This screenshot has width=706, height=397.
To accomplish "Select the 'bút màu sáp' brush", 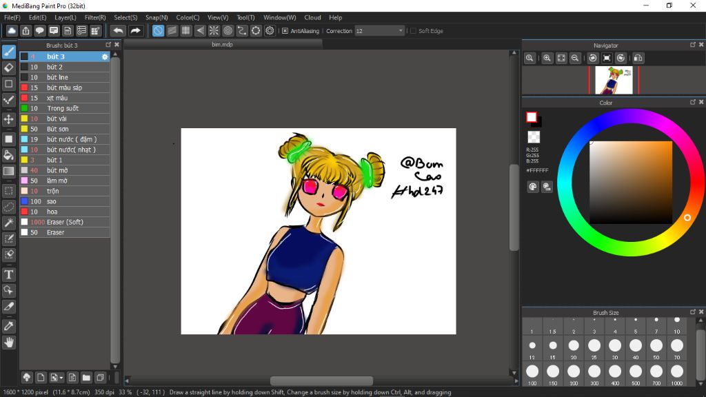I will click(65, 88).
